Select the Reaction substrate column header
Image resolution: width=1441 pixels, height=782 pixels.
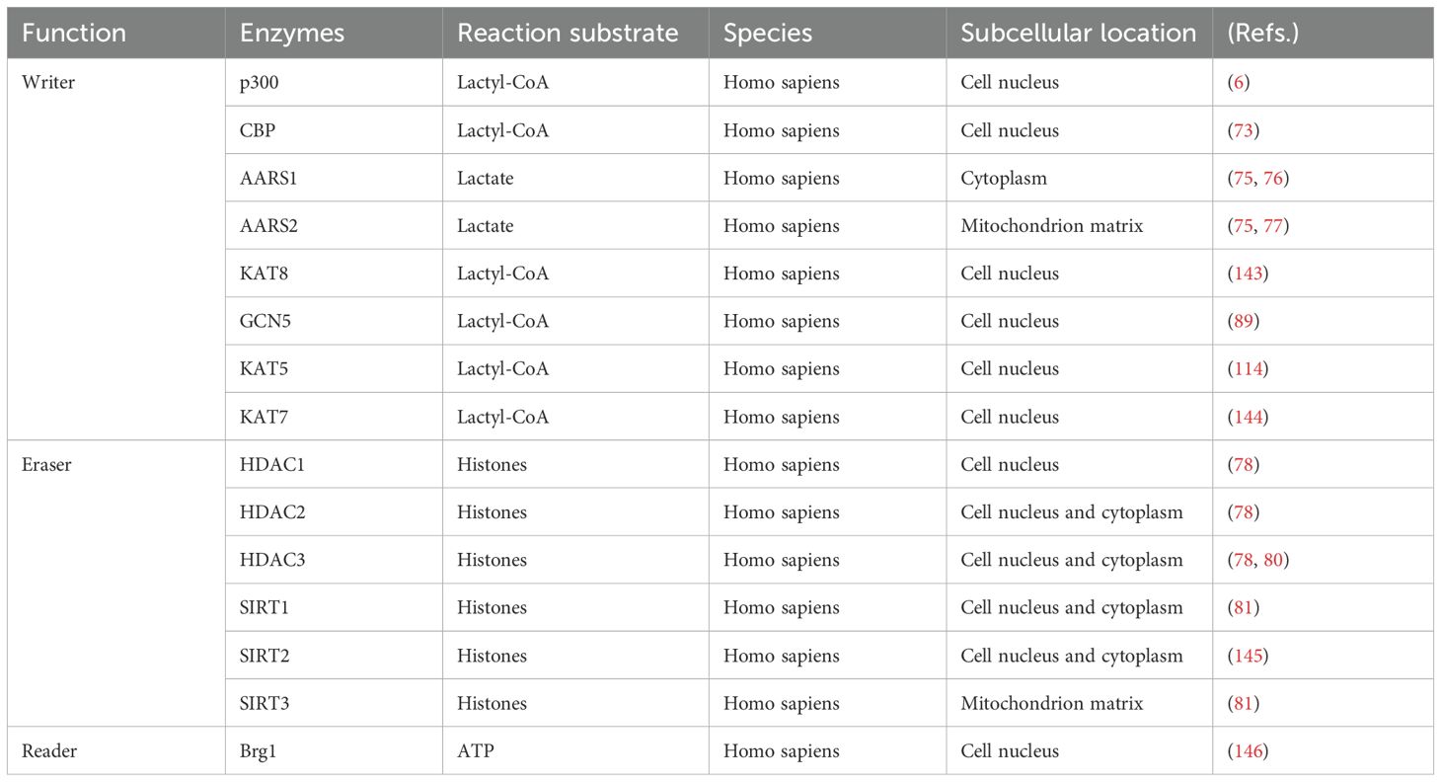click(x=568, y=33)
